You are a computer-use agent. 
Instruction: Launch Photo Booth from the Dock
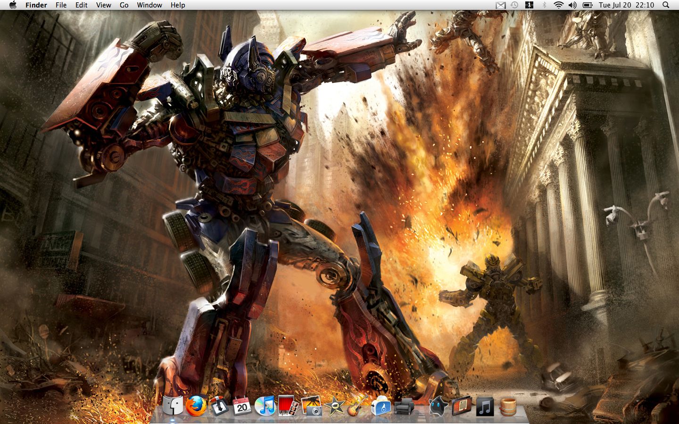pyautogui.click(x=288, y=406)
